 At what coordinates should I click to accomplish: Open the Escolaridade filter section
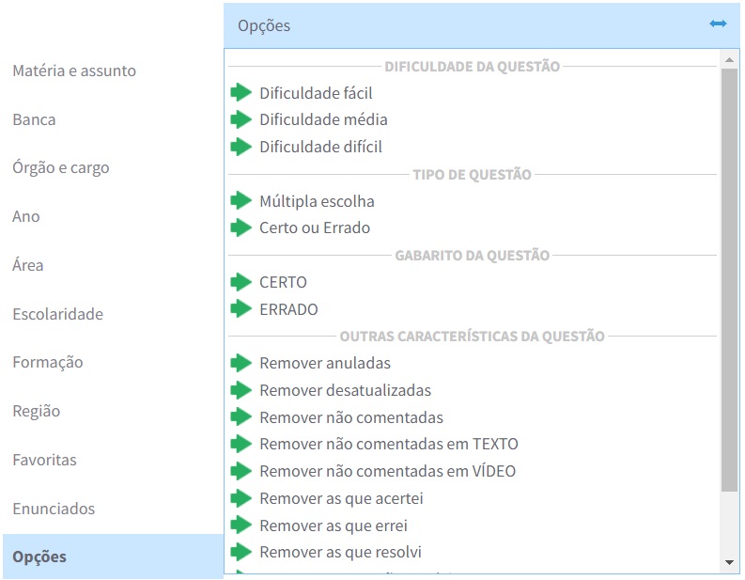[57, 314]
